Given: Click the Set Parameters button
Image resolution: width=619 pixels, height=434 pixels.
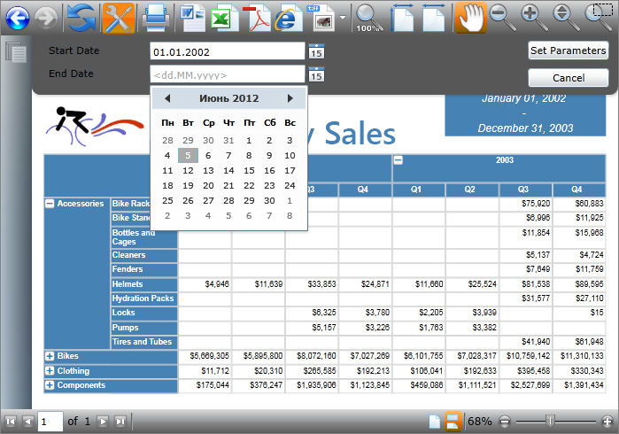Looking at the screenshot, I should pos(568,50).
